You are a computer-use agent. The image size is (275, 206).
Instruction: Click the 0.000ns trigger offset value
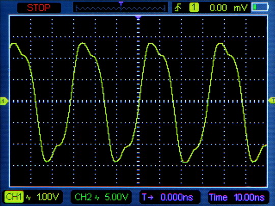[177, 197]
